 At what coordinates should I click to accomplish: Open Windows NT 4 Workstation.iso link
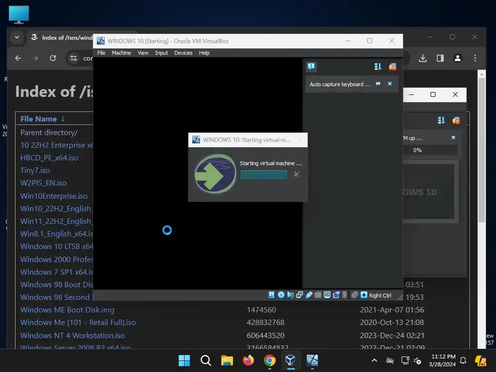click(73, 335)
